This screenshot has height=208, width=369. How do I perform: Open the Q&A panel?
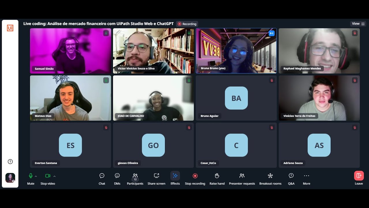pyautogui.click(x=291, y=179)
